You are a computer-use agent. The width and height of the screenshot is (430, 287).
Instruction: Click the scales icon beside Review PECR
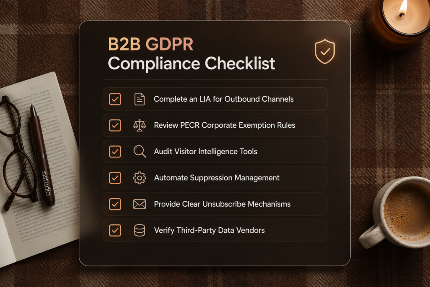pyautogui.click(x=139, y=125)
